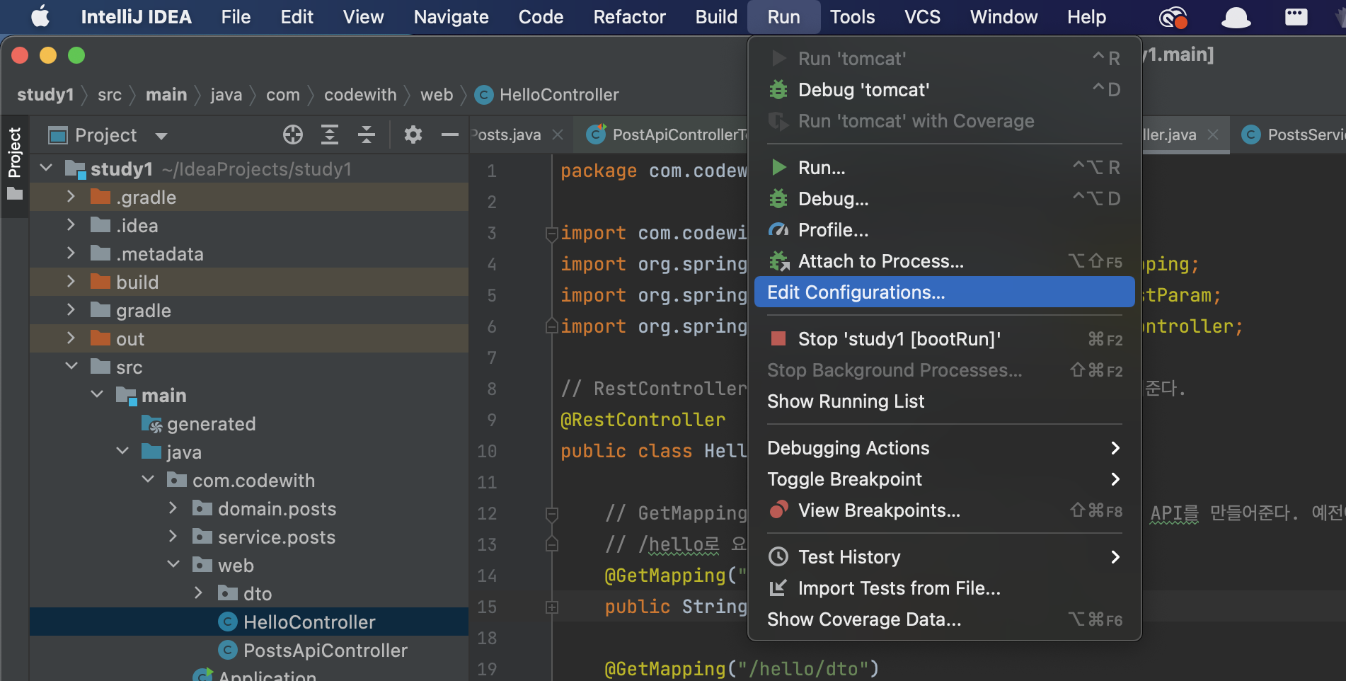The image size is (1346, 681).
Task: Click the Test History clock icon
Action: (x=778, y=557)
